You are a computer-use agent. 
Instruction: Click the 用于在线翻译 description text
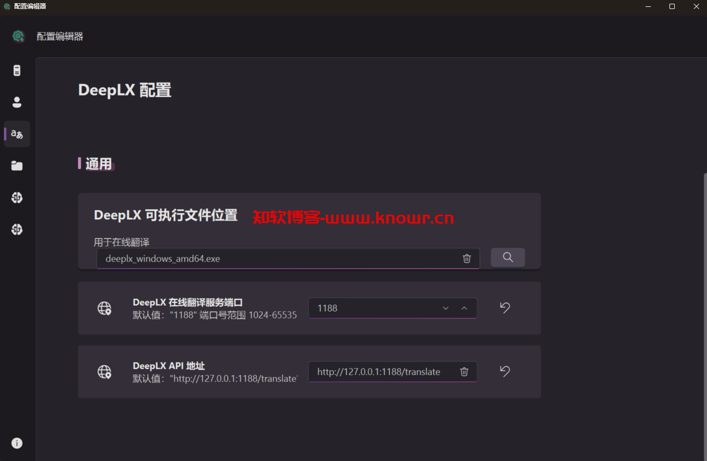(x=122, y=242)
